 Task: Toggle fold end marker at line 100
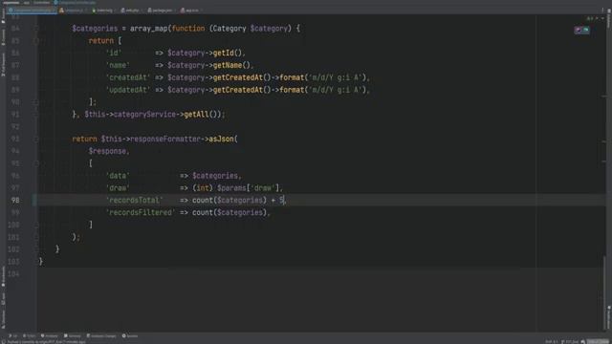pos(35,225)
